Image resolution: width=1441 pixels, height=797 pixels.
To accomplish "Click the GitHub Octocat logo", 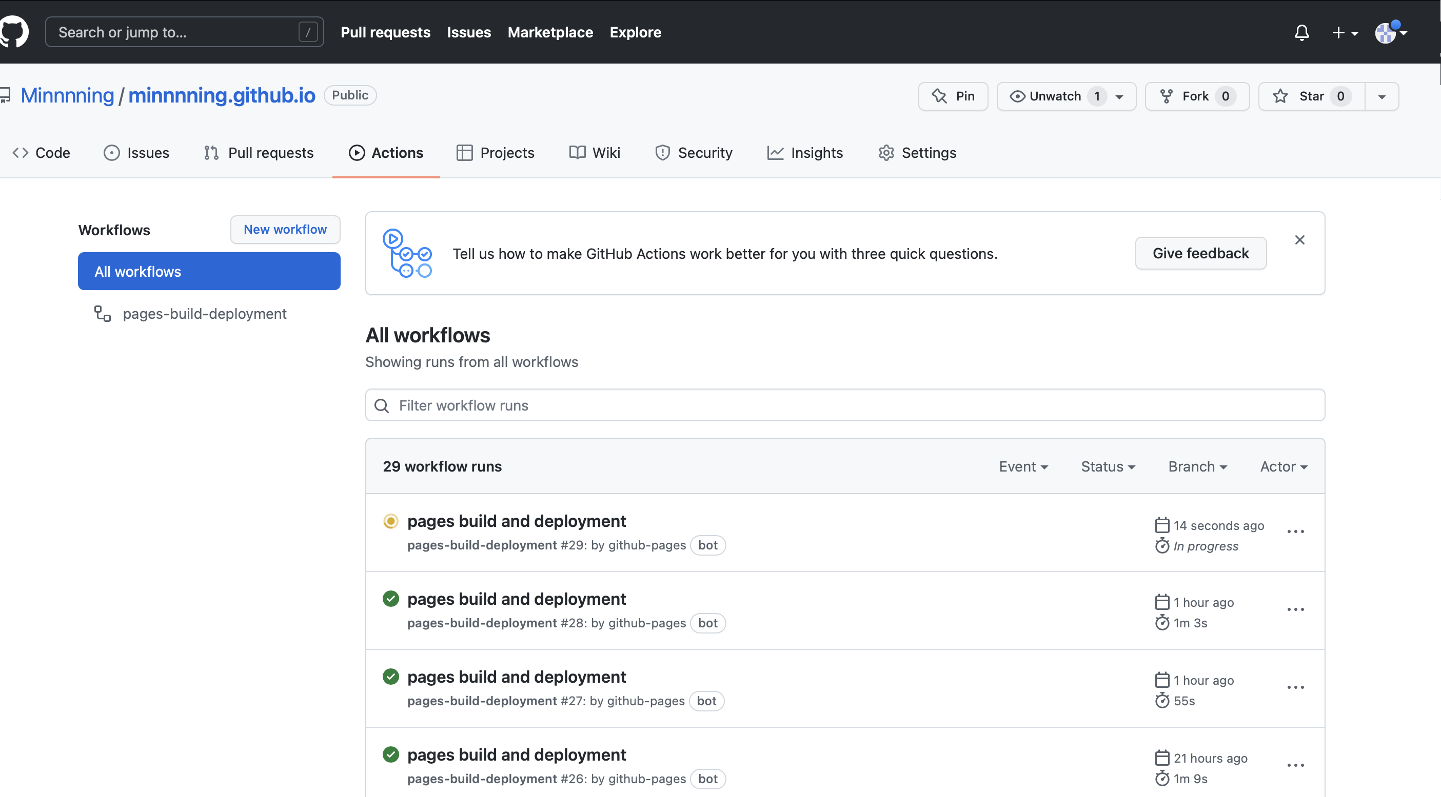I will tap(13, 32).
